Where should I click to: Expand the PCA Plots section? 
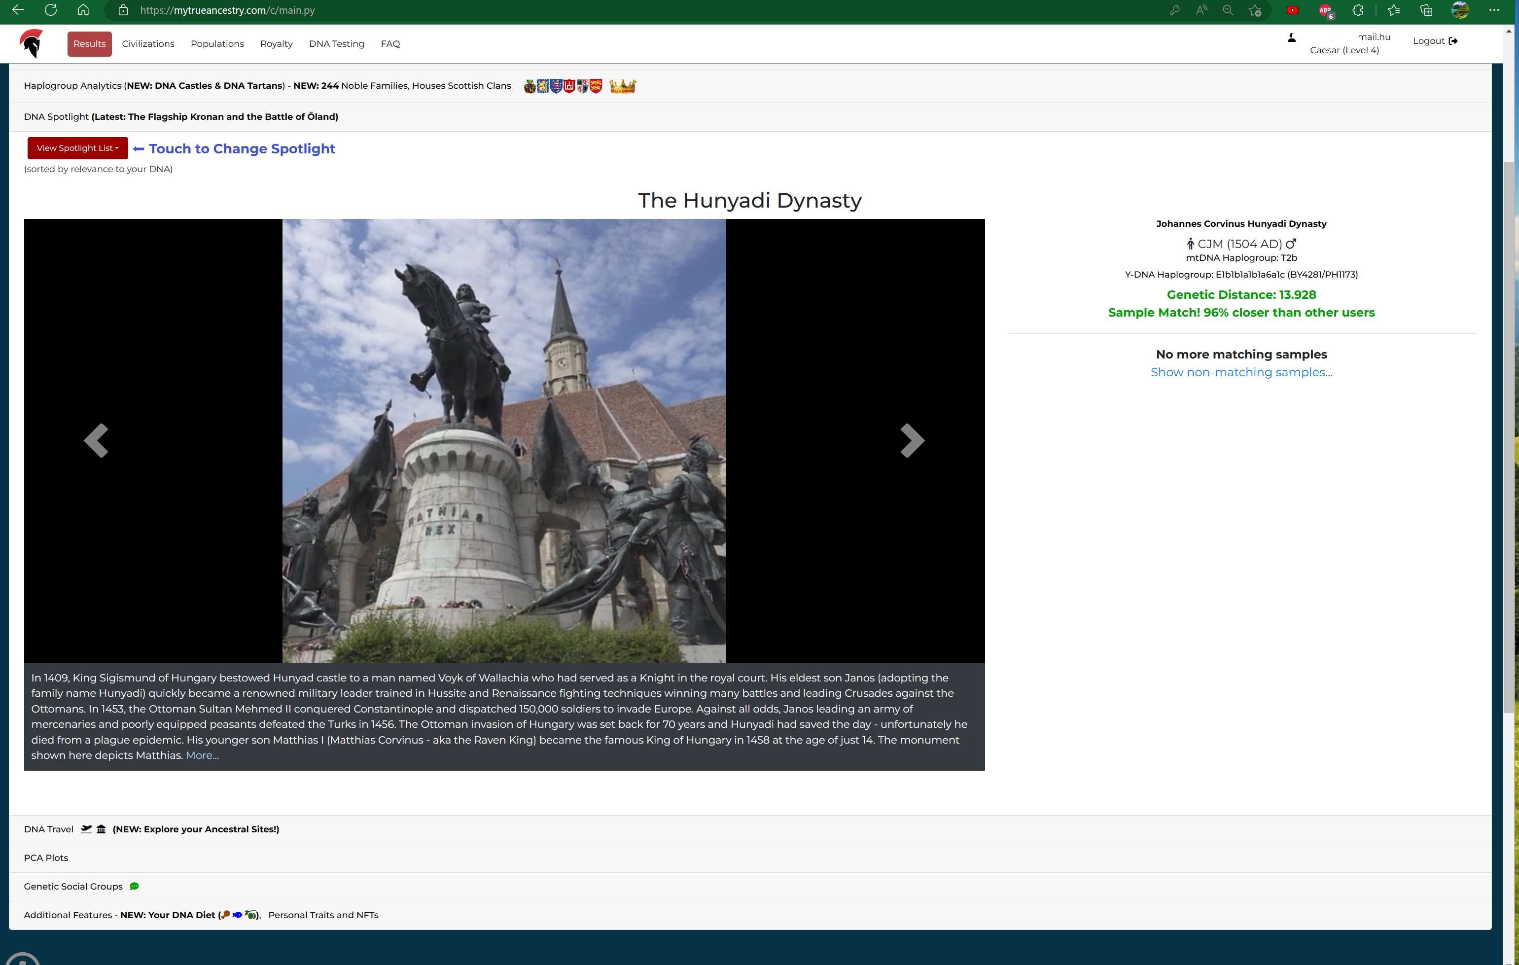point(46,858)
